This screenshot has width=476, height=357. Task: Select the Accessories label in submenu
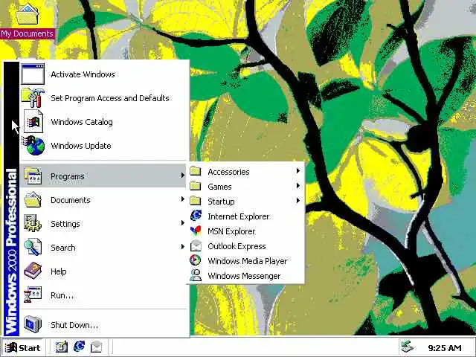(228, 172)
